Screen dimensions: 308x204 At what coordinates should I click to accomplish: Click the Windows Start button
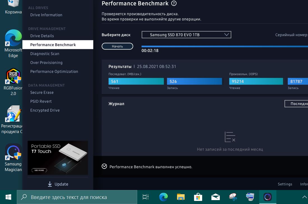tap(8, 197)
